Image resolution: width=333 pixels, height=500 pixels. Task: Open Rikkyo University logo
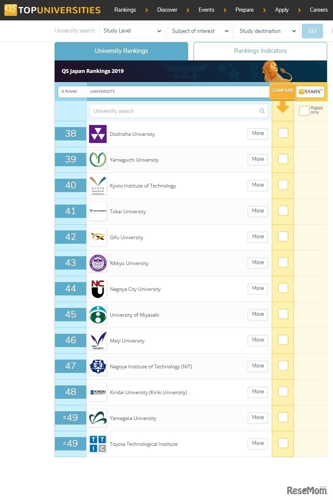coord(98,263)
